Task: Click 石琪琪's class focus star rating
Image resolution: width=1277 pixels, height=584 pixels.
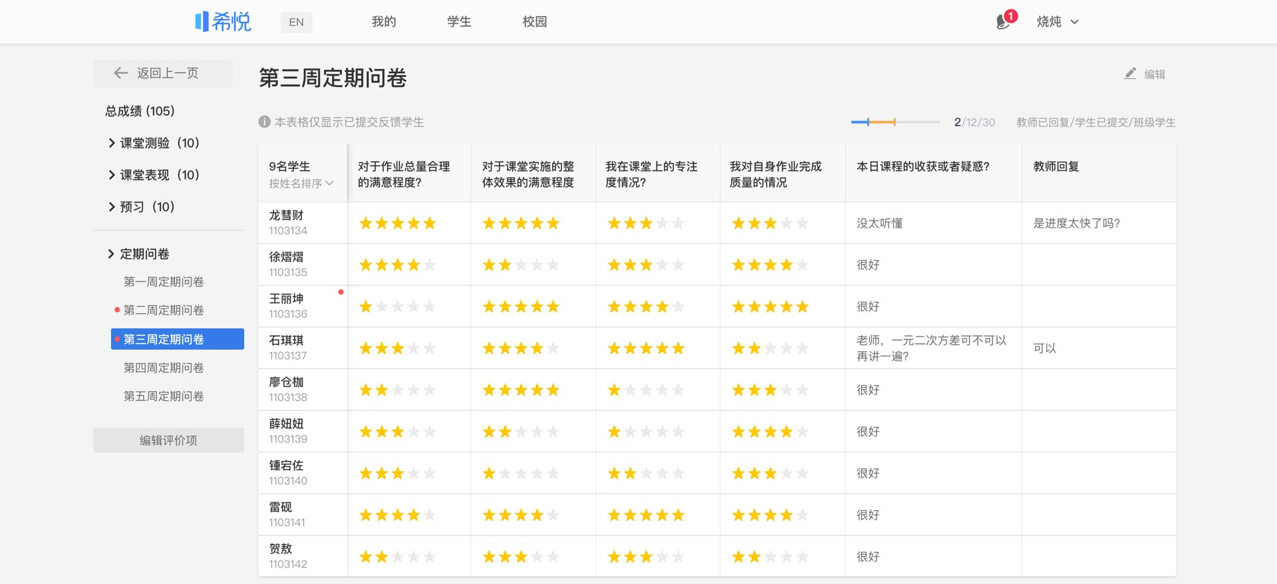Action: [645, 349]
